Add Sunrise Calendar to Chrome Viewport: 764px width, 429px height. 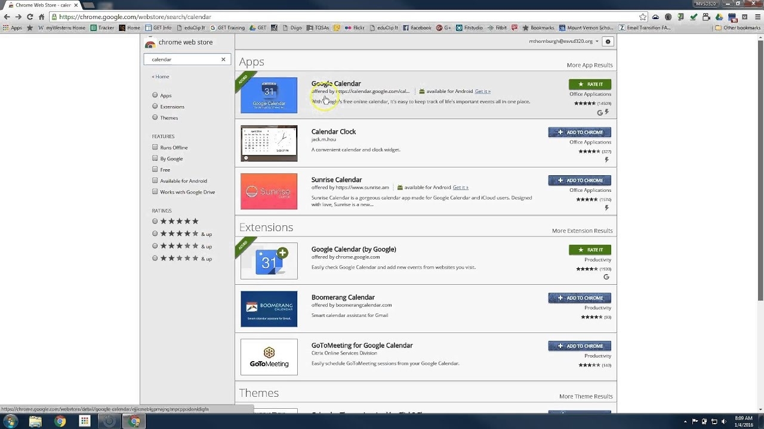580,180
